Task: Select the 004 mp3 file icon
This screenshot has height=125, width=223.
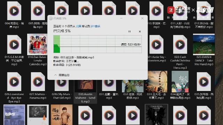Action: click(x=14, y=11)
